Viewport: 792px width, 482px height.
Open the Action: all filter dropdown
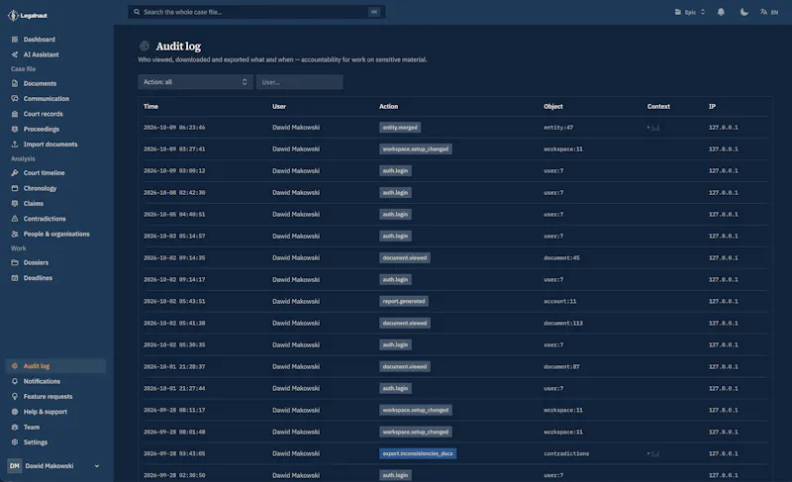[x=195, y=82]
